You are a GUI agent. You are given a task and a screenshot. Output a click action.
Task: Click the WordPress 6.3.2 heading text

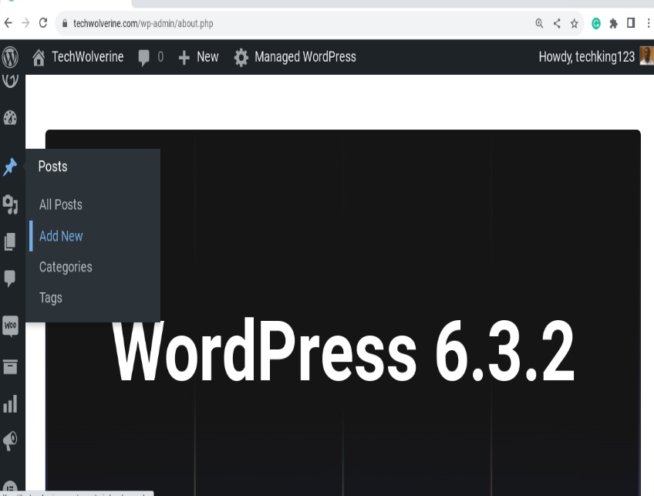tap(343, 350)
